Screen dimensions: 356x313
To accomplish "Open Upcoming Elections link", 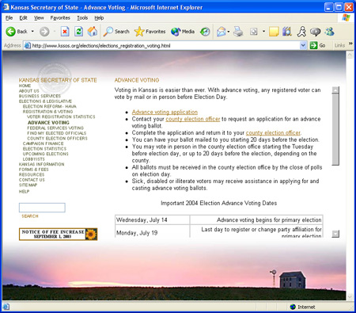I will point(46,154).
